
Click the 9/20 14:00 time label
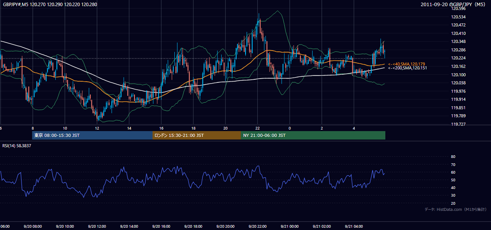(x=129, y=227)
